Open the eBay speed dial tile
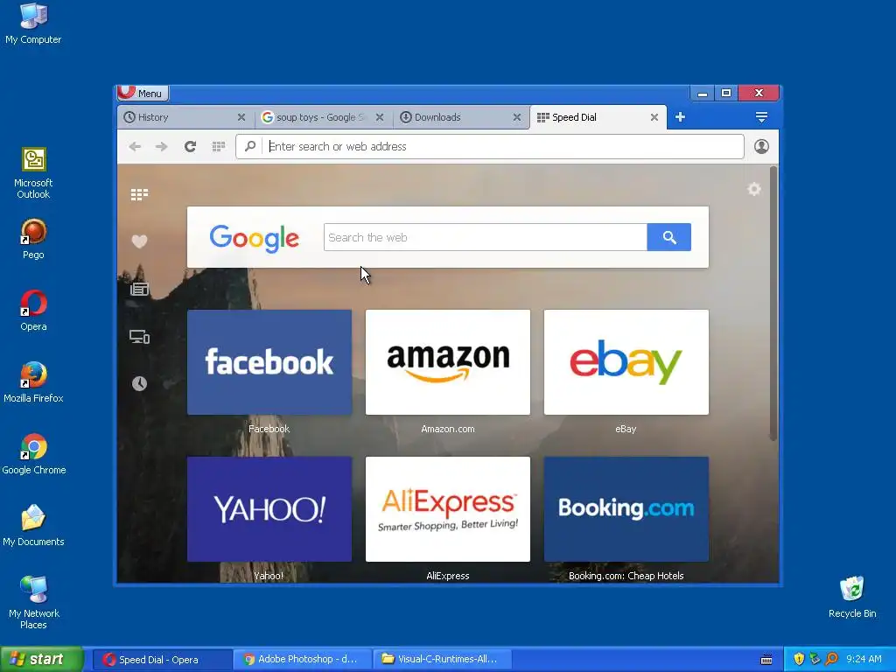896x672 pixels. tap(626, 362)
